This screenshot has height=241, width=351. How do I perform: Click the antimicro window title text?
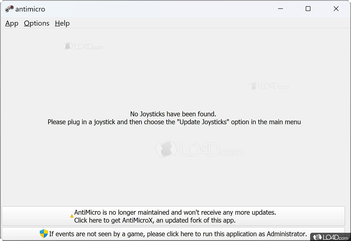(x=30, y=9)
